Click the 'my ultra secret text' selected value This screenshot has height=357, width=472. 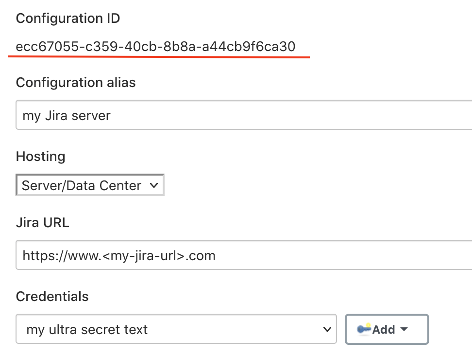(x=87, y=330)
